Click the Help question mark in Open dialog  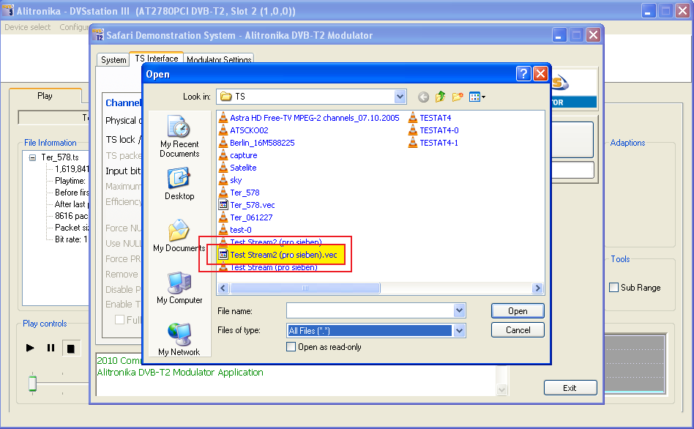tap(523, 73)
